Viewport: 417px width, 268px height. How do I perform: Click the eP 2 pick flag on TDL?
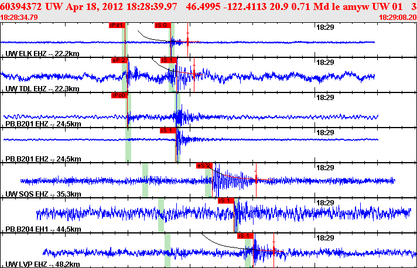119,60
